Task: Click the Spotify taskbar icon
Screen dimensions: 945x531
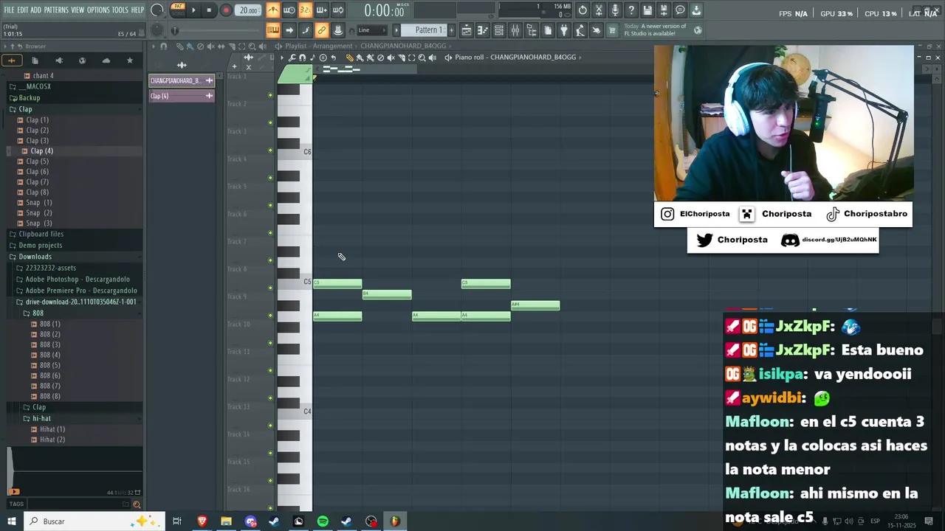Action: point(323,521)
